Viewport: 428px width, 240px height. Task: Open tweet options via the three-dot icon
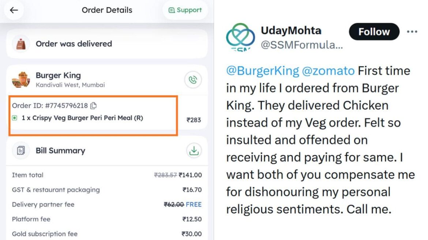412,31
